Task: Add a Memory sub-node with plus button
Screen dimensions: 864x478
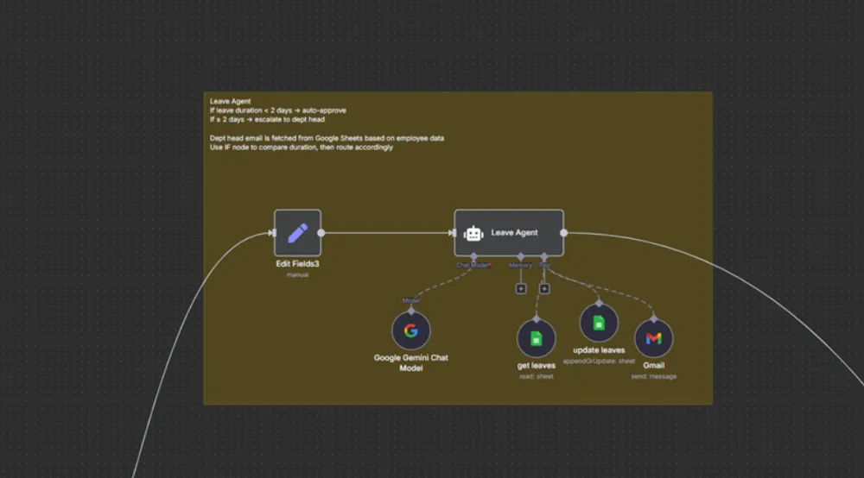Action: click(x=520, y=288)
